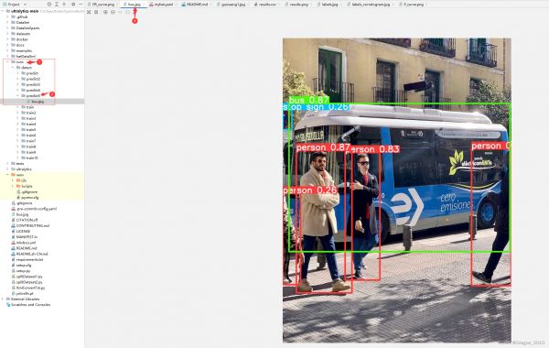Expand the predict2 folder

tap(18, 79)
